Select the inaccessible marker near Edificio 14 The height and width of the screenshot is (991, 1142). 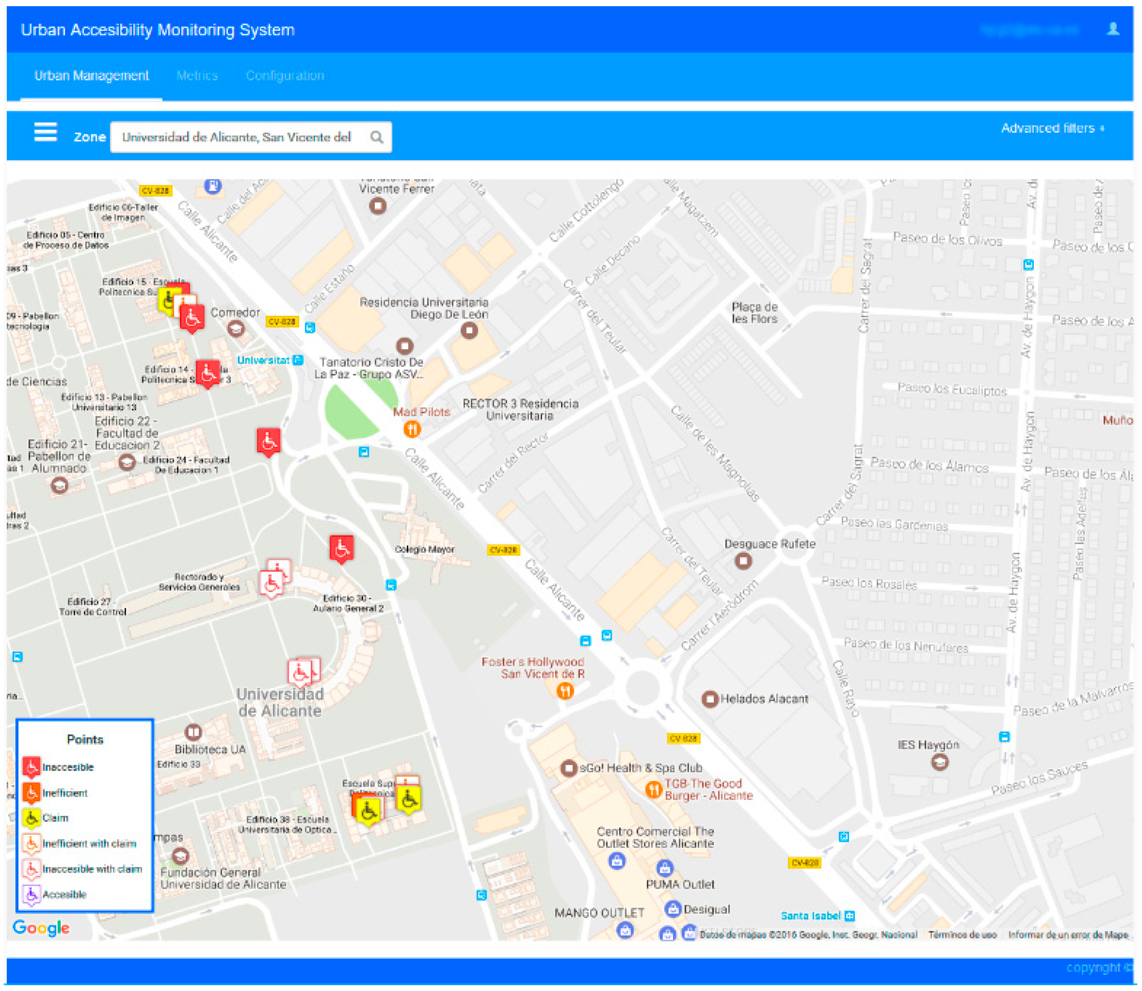click(x=208, y=374)
